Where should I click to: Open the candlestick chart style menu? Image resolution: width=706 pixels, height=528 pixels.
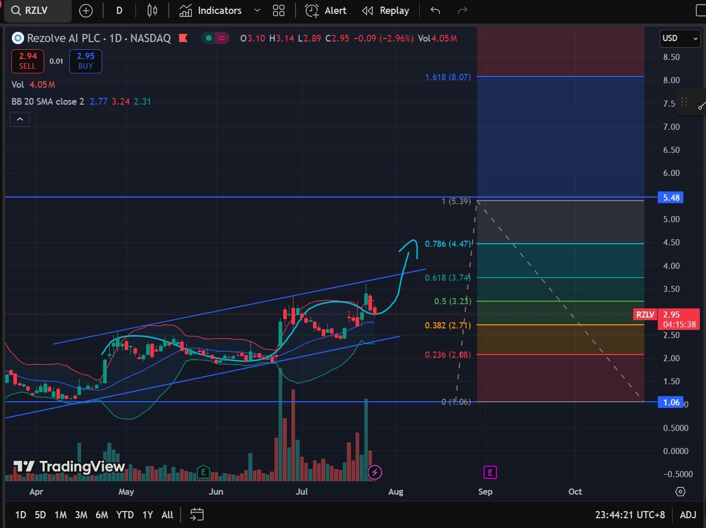click(152, 11)
